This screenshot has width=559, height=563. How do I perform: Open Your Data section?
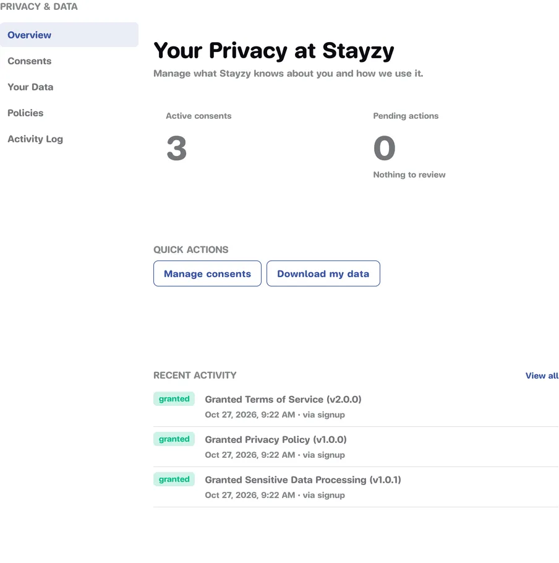click(30, 87)
